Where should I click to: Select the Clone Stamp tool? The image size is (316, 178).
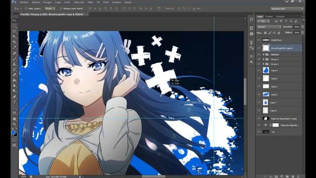14,64
